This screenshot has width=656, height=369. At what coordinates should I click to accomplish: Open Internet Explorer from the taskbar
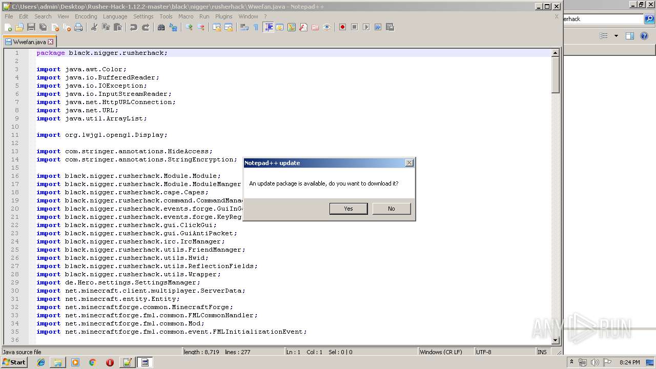point(41,362)
